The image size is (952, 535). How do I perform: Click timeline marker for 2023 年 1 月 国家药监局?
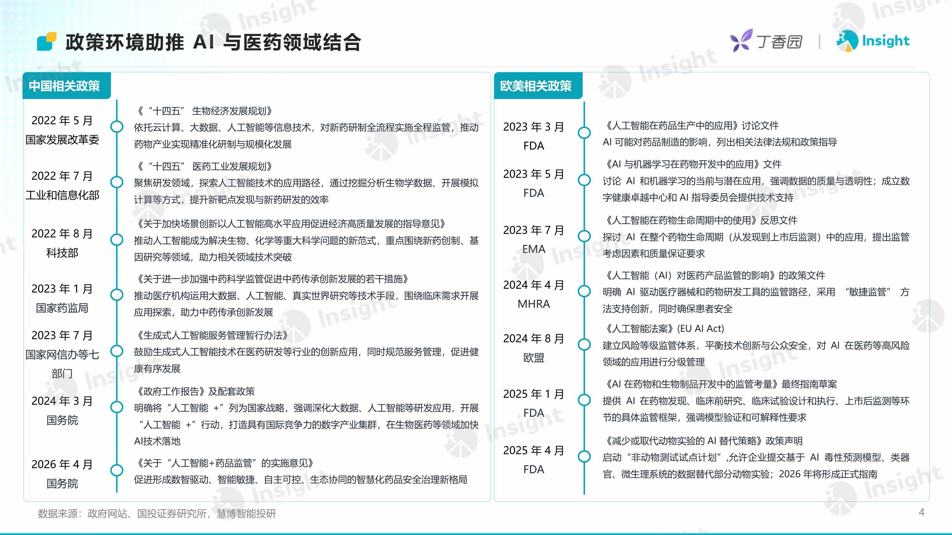pyautogui.click(x=117, y=295)
